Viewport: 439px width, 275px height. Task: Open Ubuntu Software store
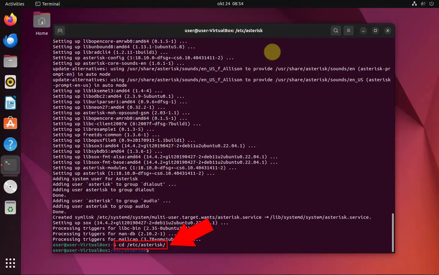tap(10, 124)
